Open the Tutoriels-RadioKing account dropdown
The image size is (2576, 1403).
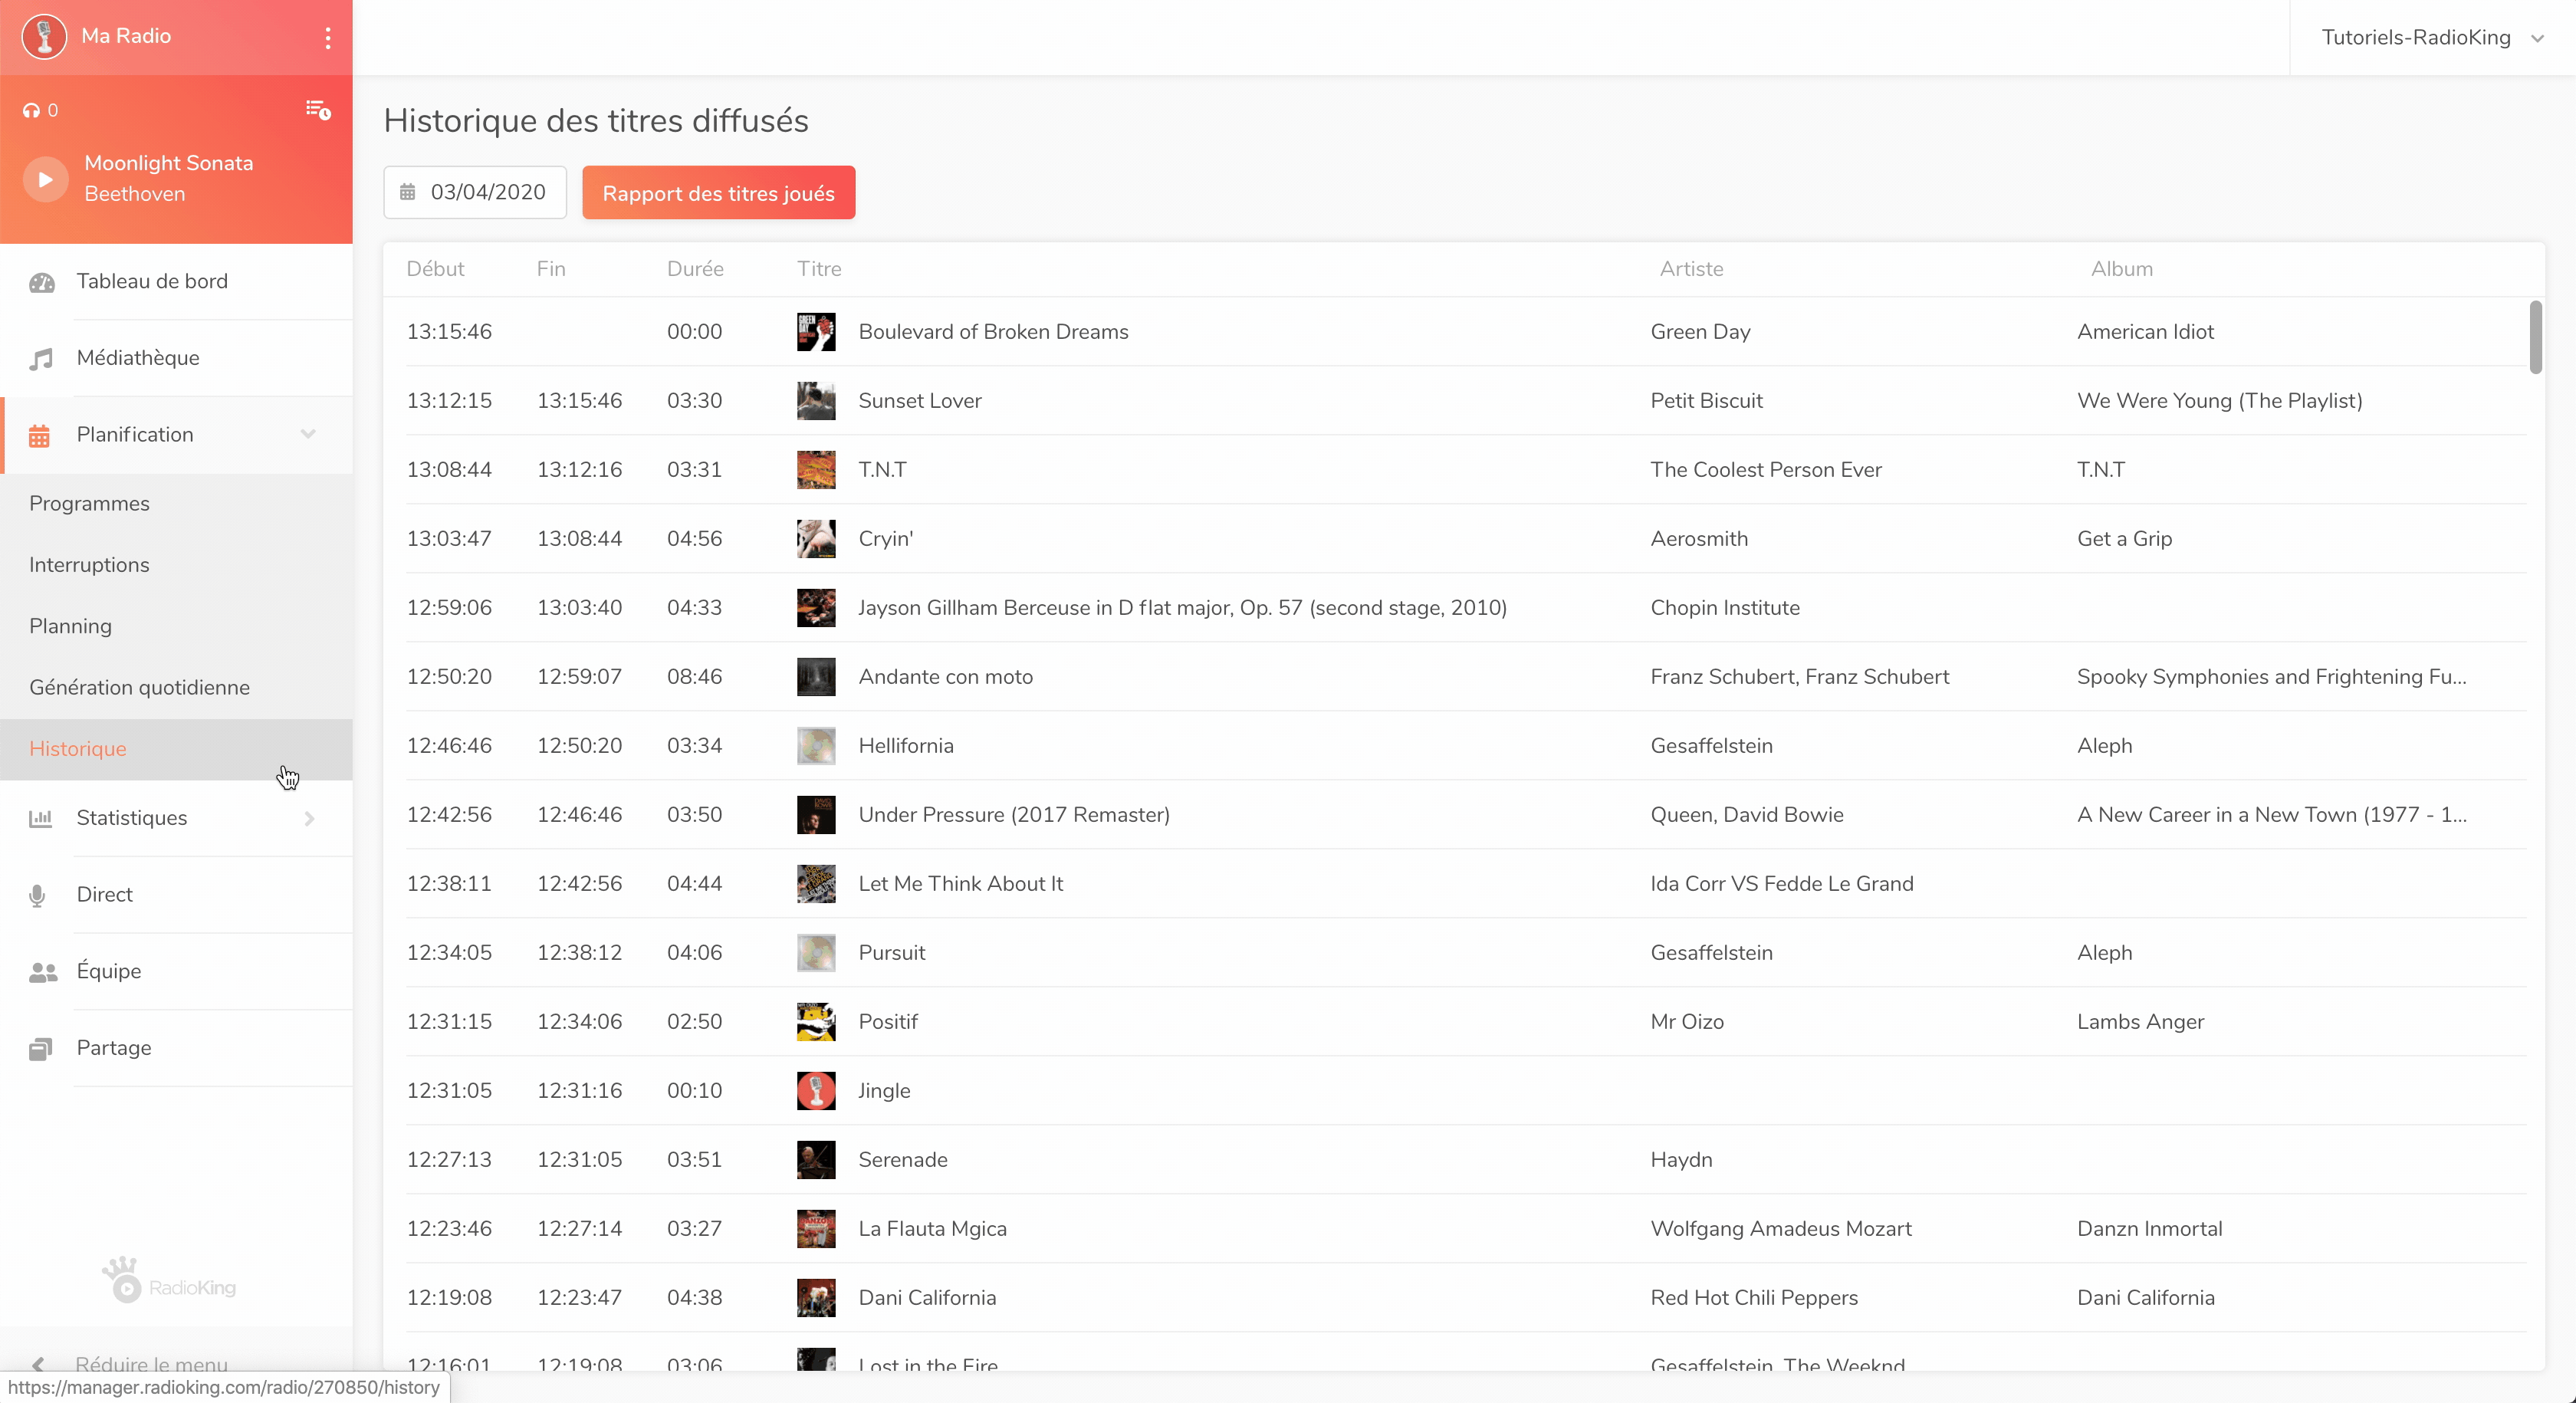(2432, 38)
